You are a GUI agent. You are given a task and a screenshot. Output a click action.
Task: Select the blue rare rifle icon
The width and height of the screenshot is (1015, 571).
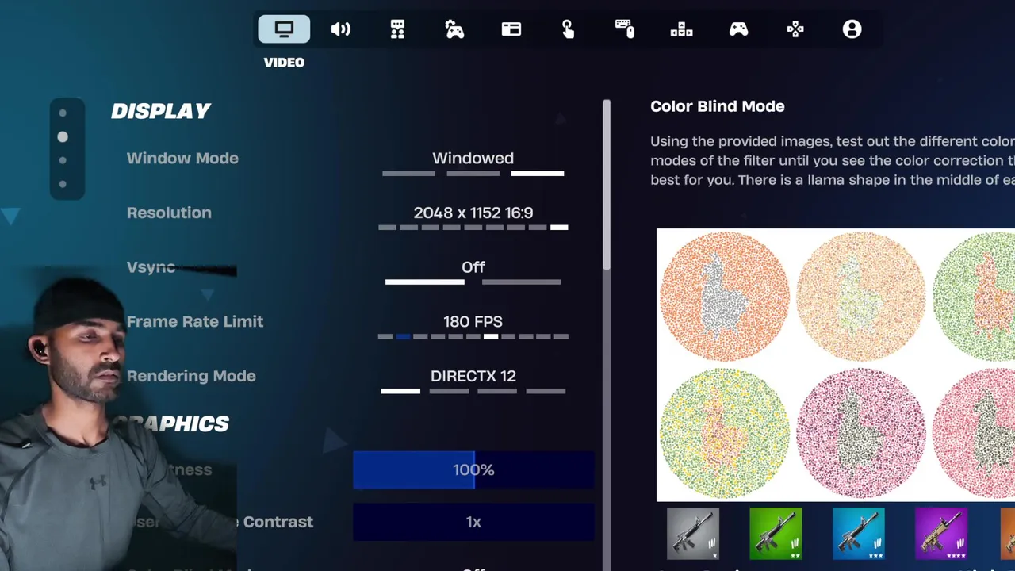(858, 534)
